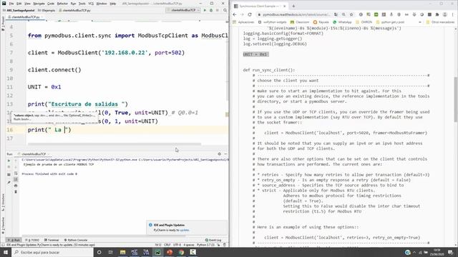
Task: Click the update link in the notification
Action: point(185,230)
